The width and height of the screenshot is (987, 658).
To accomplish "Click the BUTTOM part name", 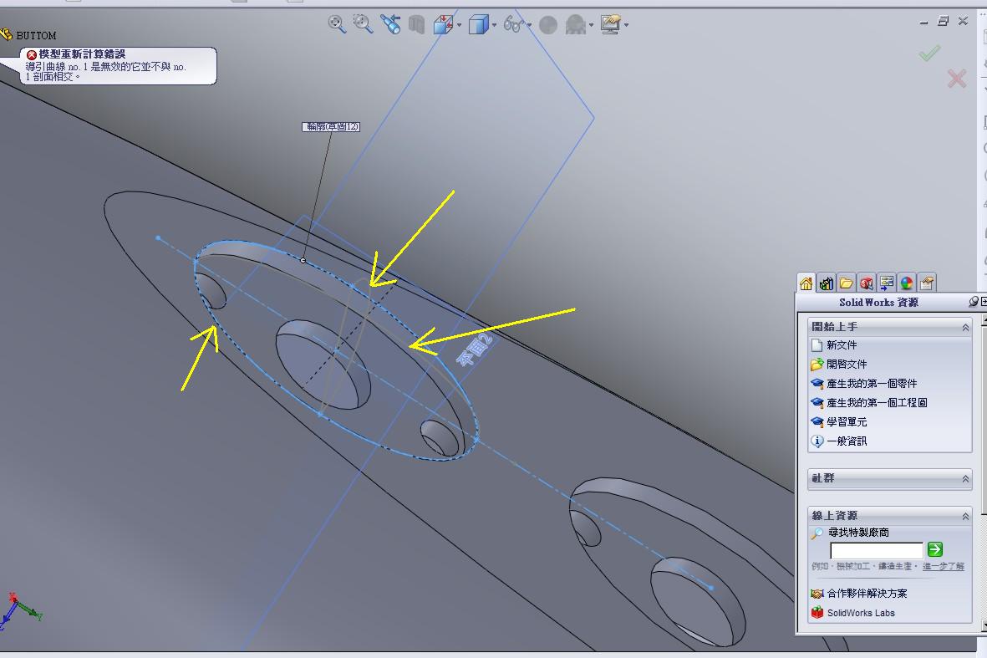I will pos(36,35).
